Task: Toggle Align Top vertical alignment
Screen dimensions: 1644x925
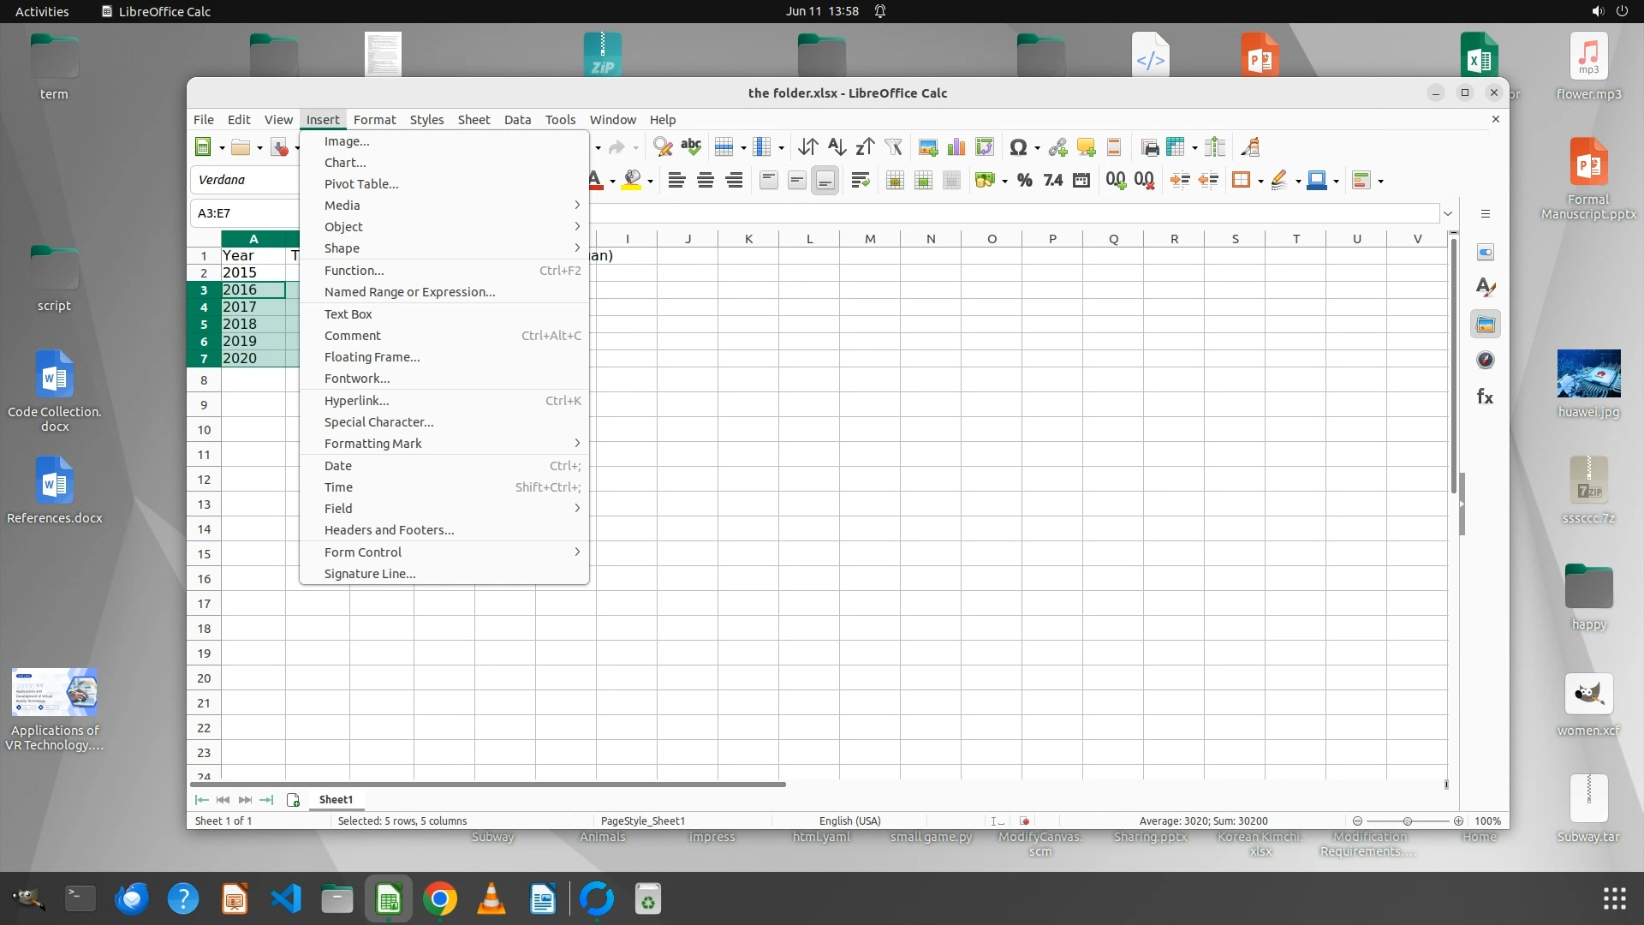Action: coord(768,180)
